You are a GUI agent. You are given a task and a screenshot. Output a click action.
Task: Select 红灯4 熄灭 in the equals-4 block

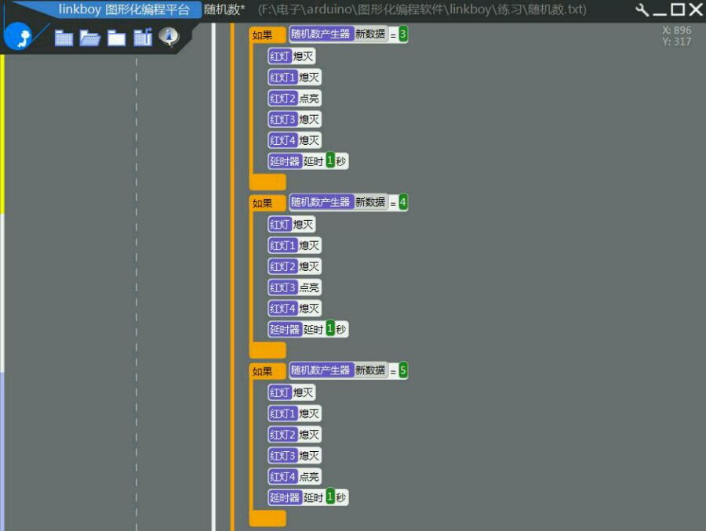(294, 309)
